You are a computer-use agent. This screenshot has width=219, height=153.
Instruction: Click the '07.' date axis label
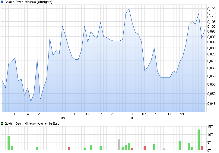144,114
